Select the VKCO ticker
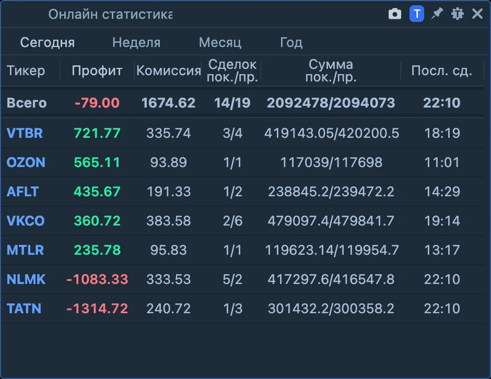Image resolution: width=491 pixels, height=379 pixels. pos(26,221)
